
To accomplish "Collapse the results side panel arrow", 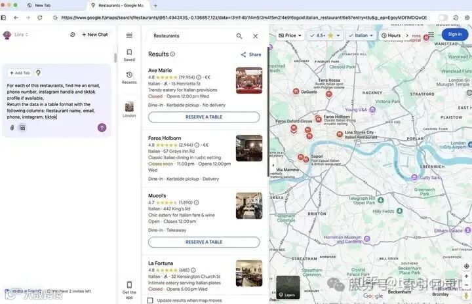I will click(273, 165).
